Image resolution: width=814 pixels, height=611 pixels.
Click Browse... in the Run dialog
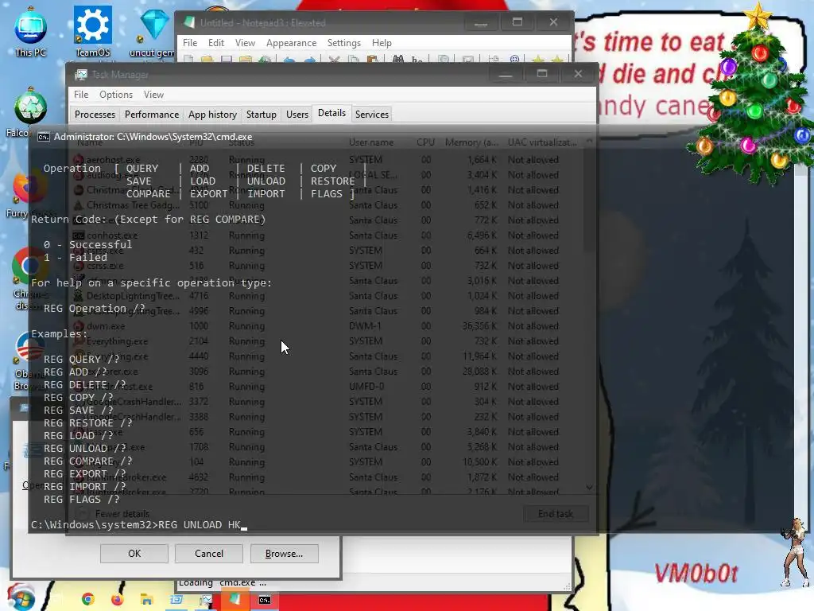(x=284, y=554)
